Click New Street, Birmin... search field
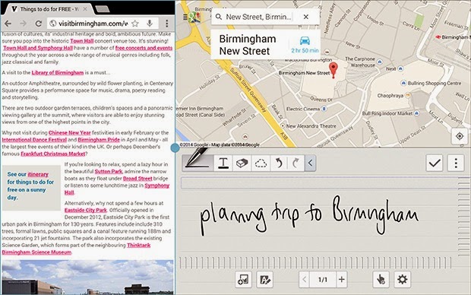 click(x=258, y=17)
